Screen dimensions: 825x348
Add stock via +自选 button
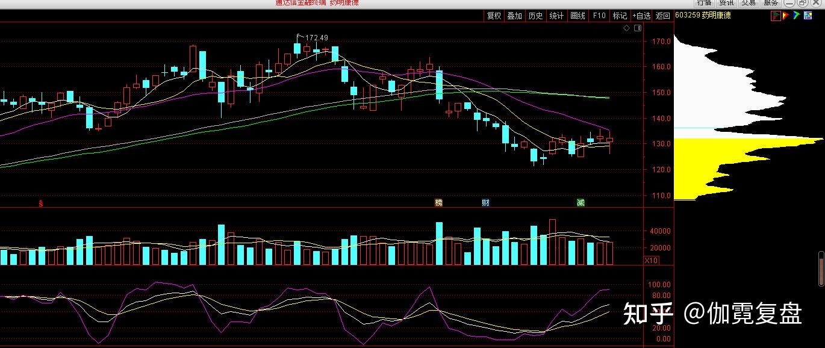(641, 16)
